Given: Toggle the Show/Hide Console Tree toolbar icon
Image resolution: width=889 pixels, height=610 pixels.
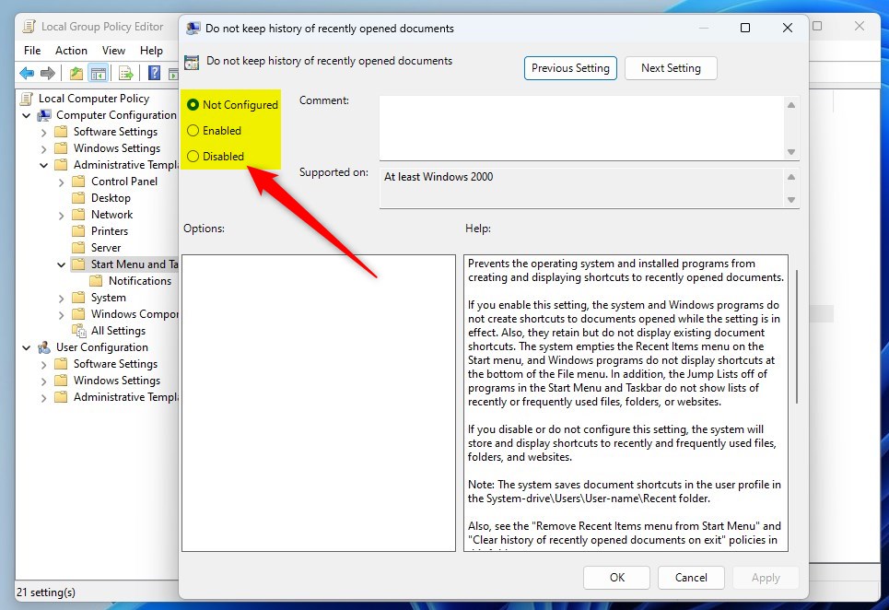Looking at the screenshot, I should tap(99, 73).
